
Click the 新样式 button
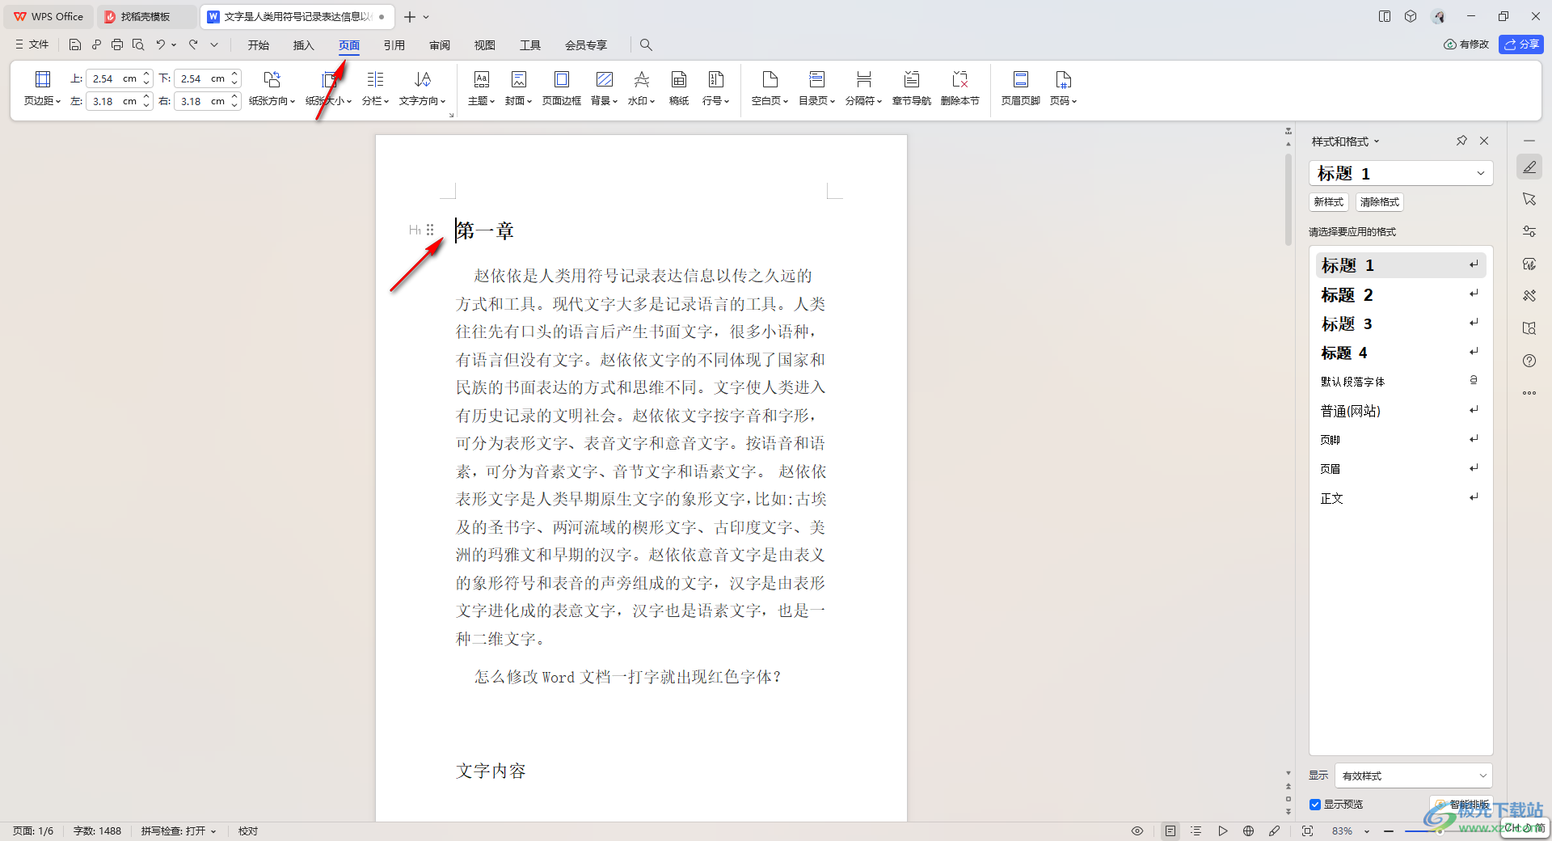[1329, 202]
